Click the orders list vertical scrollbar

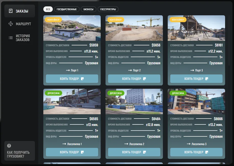pyautogui.click(x=229, y=40)
